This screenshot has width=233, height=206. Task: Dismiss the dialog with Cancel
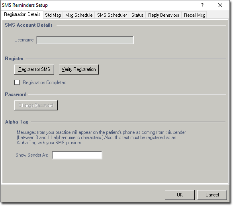(x=212, y=195)
